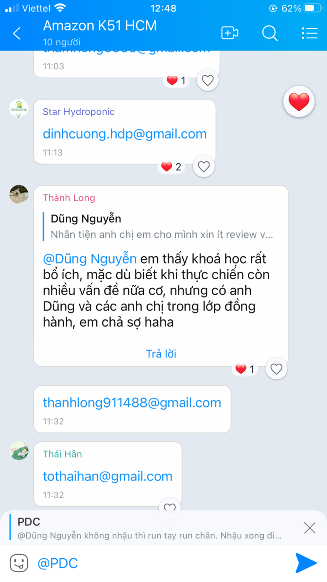This screenshot has width=327, height=582.
Task: Tap the large red heart reaction button
Action: tap(299, 102)
